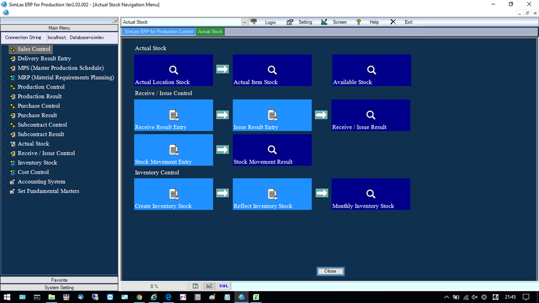The image size is (539, 303).
Task: Open the Main Menu panel header
Action: pyautogui.click(x=59, y=28)
